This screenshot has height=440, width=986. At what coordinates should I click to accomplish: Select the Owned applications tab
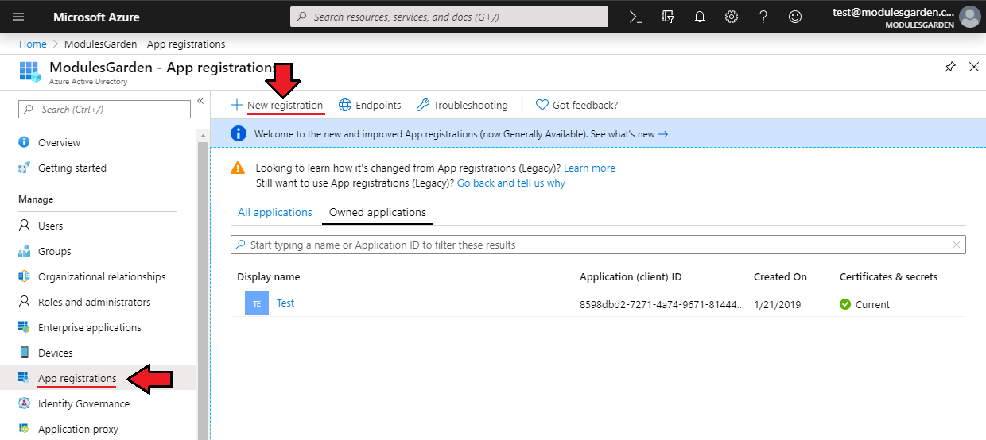pyautogui.click(x=377, y=213)
